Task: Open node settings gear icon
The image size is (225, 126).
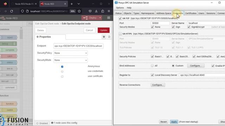Action: (104, 37)
